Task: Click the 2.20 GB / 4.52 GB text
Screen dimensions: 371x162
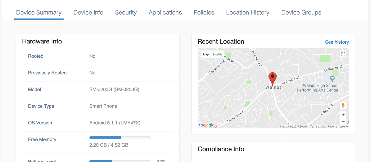Action: [x=109, y=145]
